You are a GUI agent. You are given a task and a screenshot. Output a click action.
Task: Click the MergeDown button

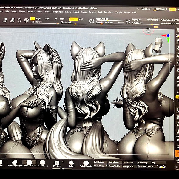click(x=114, y=162)
